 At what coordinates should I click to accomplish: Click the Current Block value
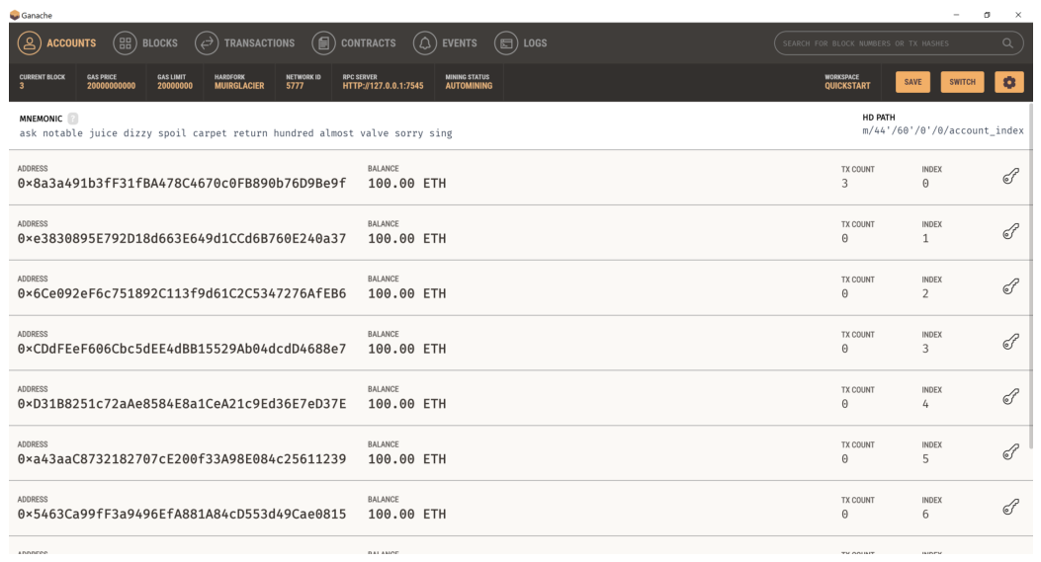[22, 86]
